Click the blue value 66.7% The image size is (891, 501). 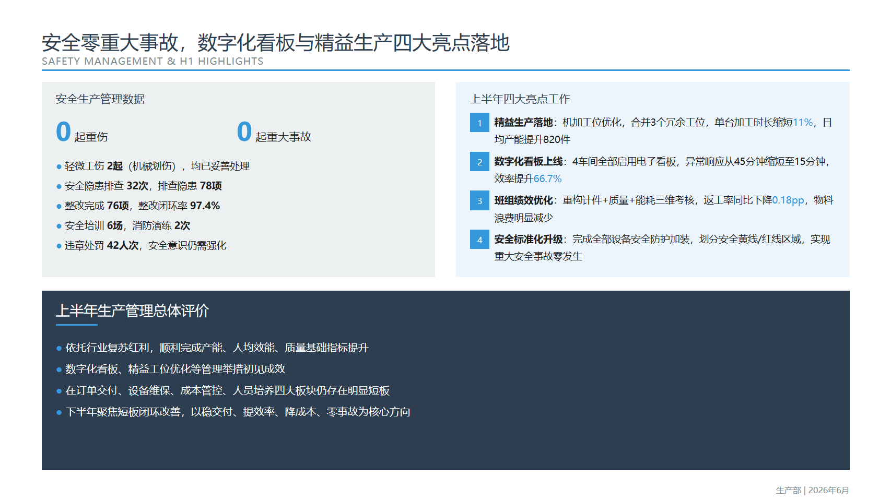547,178
